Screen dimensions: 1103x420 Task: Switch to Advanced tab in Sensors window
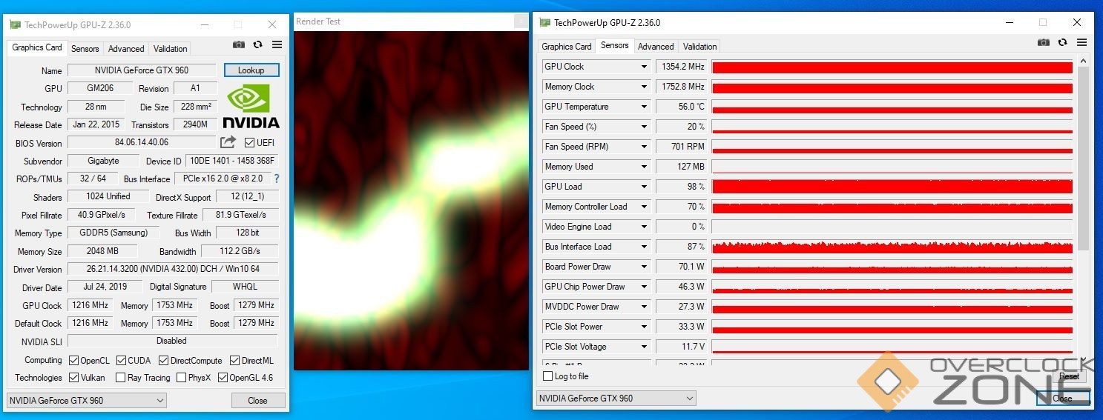pyautogui.click(x=656, y=47)
